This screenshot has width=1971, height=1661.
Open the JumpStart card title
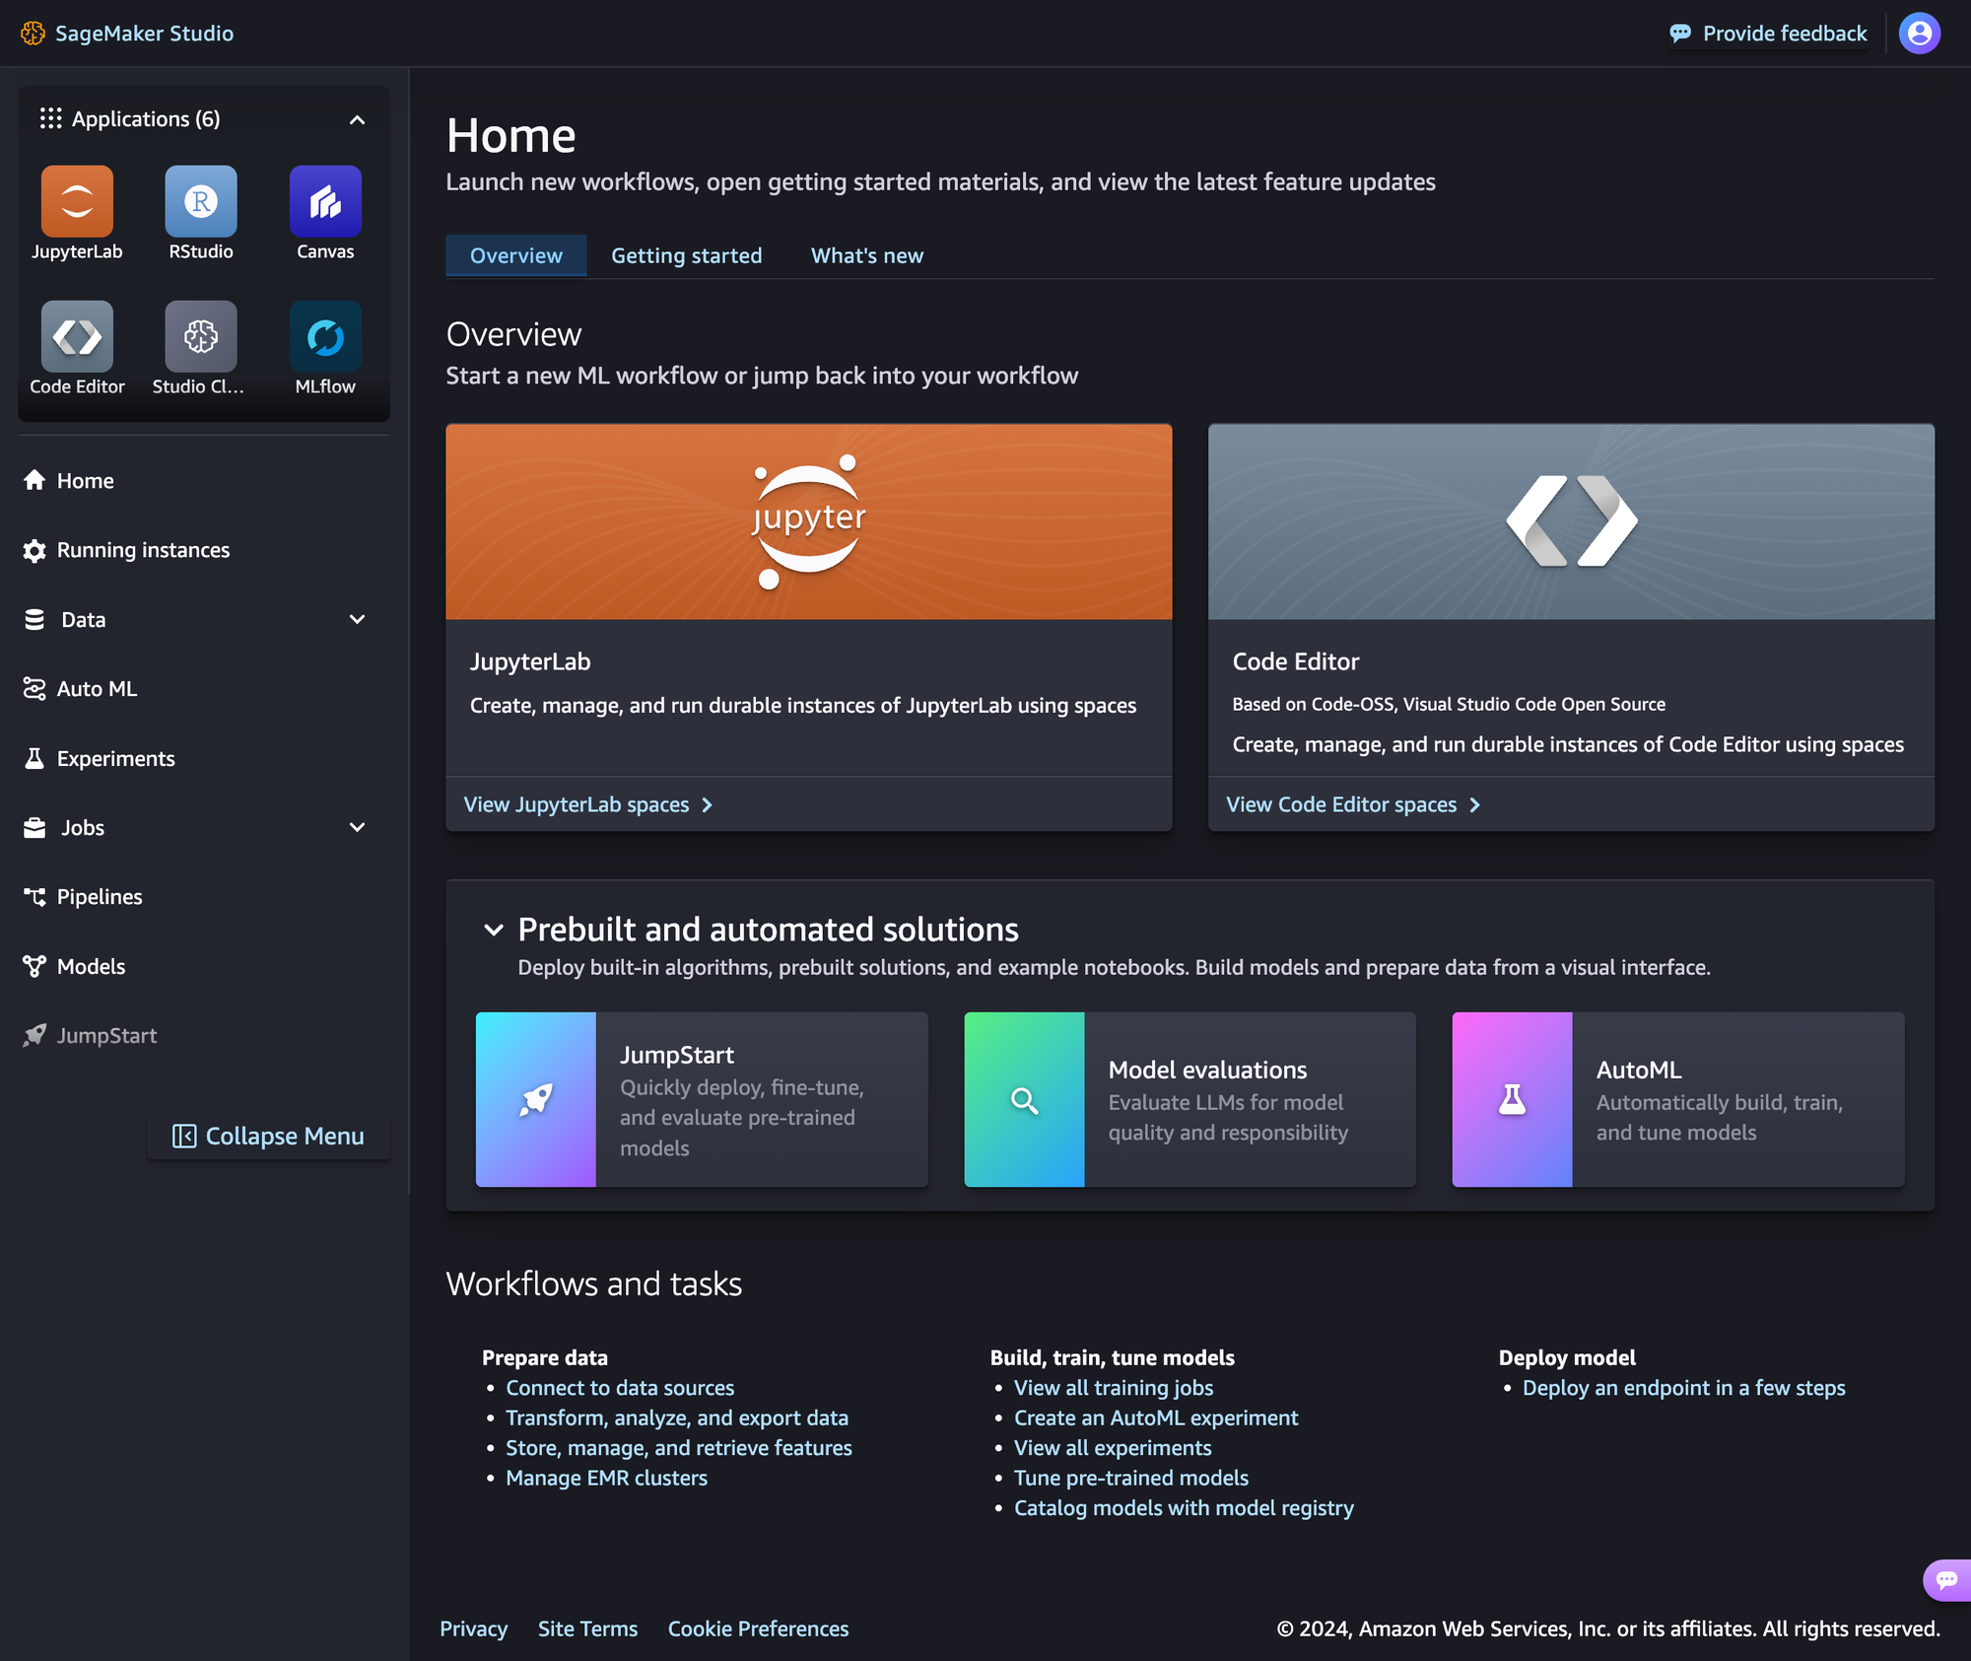[677, 1055]
